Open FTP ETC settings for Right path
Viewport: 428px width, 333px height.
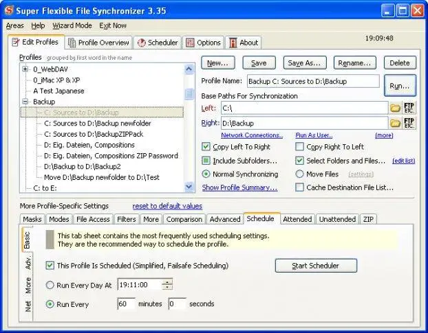point(409,123)
